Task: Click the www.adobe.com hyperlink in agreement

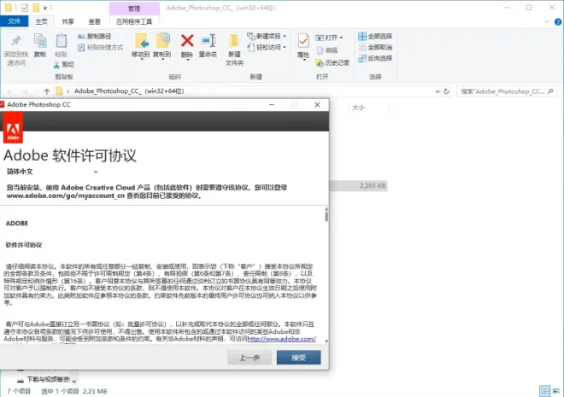Action: tap(282, 339)
